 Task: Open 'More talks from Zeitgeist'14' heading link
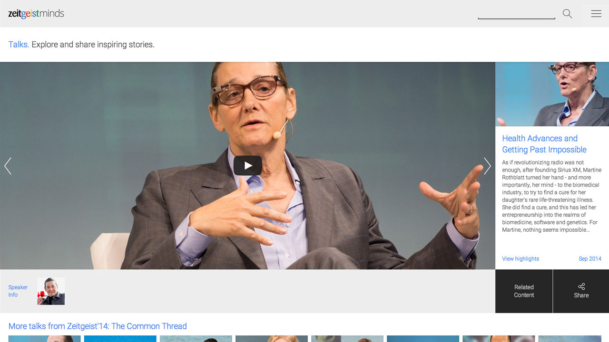pyautogui.click(x=98, y=326)
